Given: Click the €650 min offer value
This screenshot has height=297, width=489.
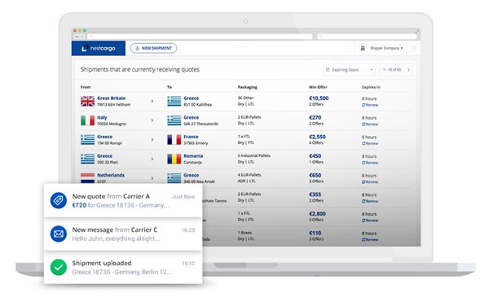Looking at the screenshot, I should pyautogui.click(x=315, y=175).
